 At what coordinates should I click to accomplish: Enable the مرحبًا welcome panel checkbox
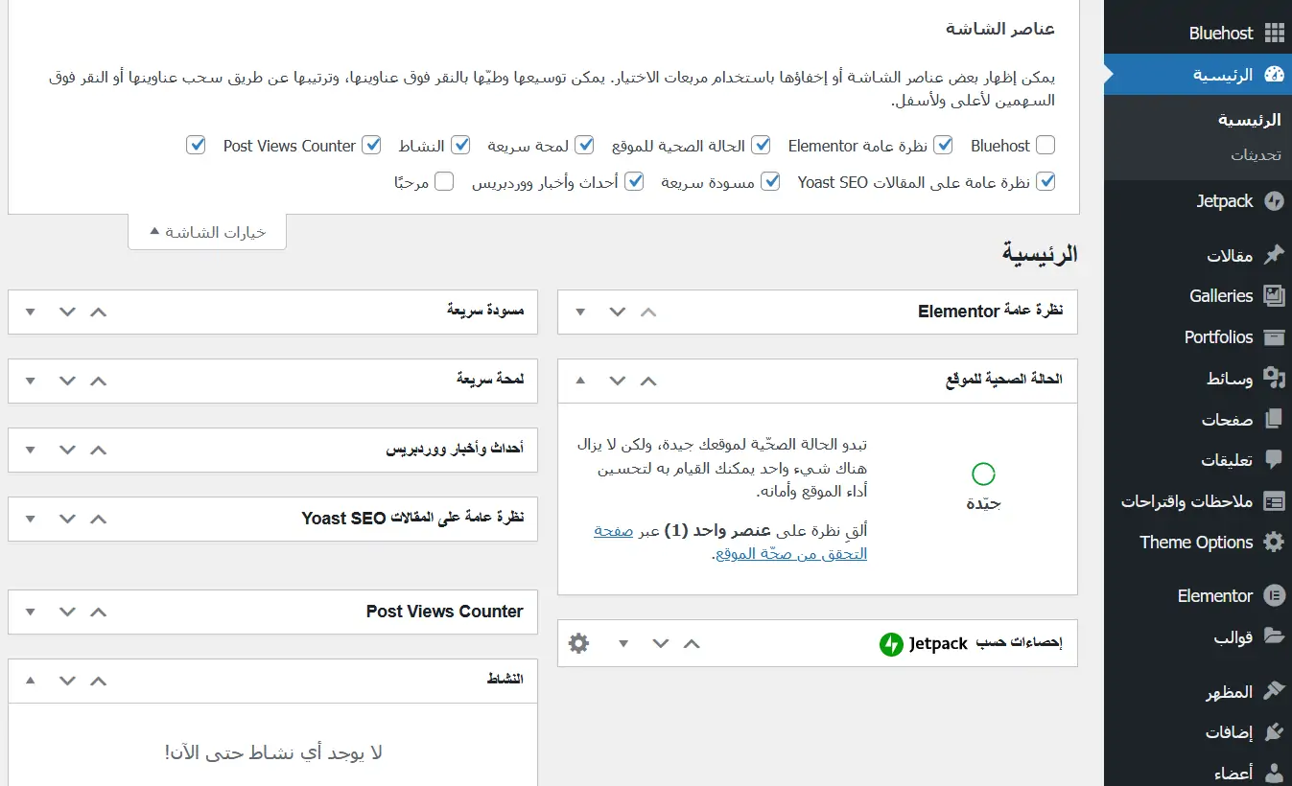pyautogui.click(x=444, y=182)
